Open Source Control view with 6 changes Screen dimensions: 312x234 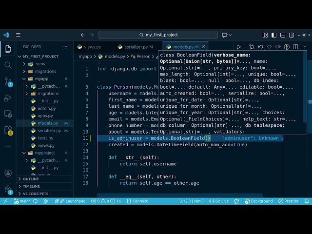coord(8,82)
